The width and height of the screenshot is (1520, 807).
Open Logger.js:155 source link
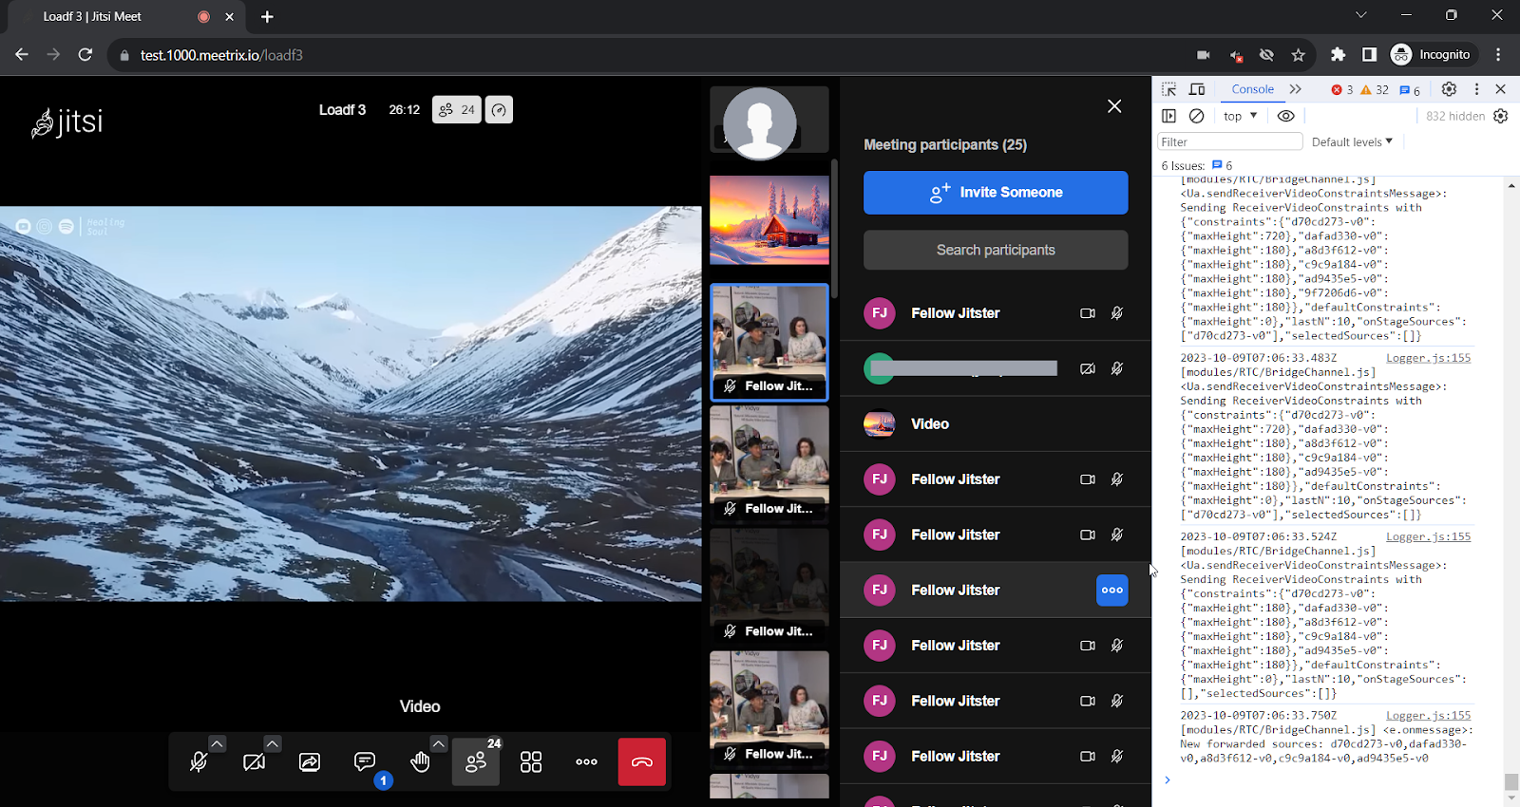click(1428, 358)
